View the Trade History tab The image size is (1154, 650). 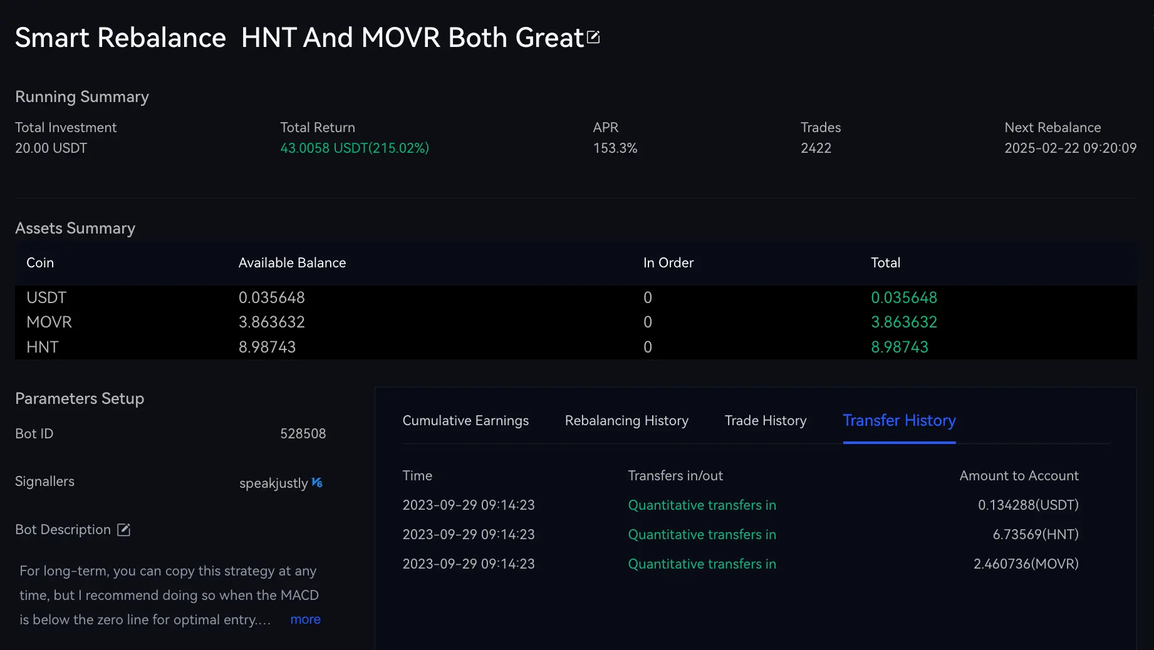coord(765,421)
